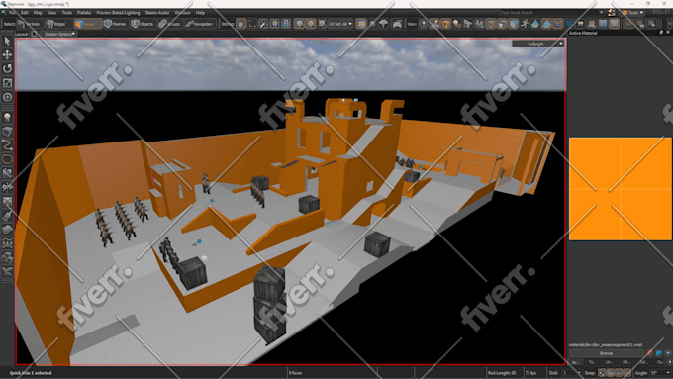
Task: Select the Paint brush tool
Action: tap(7, 216)
